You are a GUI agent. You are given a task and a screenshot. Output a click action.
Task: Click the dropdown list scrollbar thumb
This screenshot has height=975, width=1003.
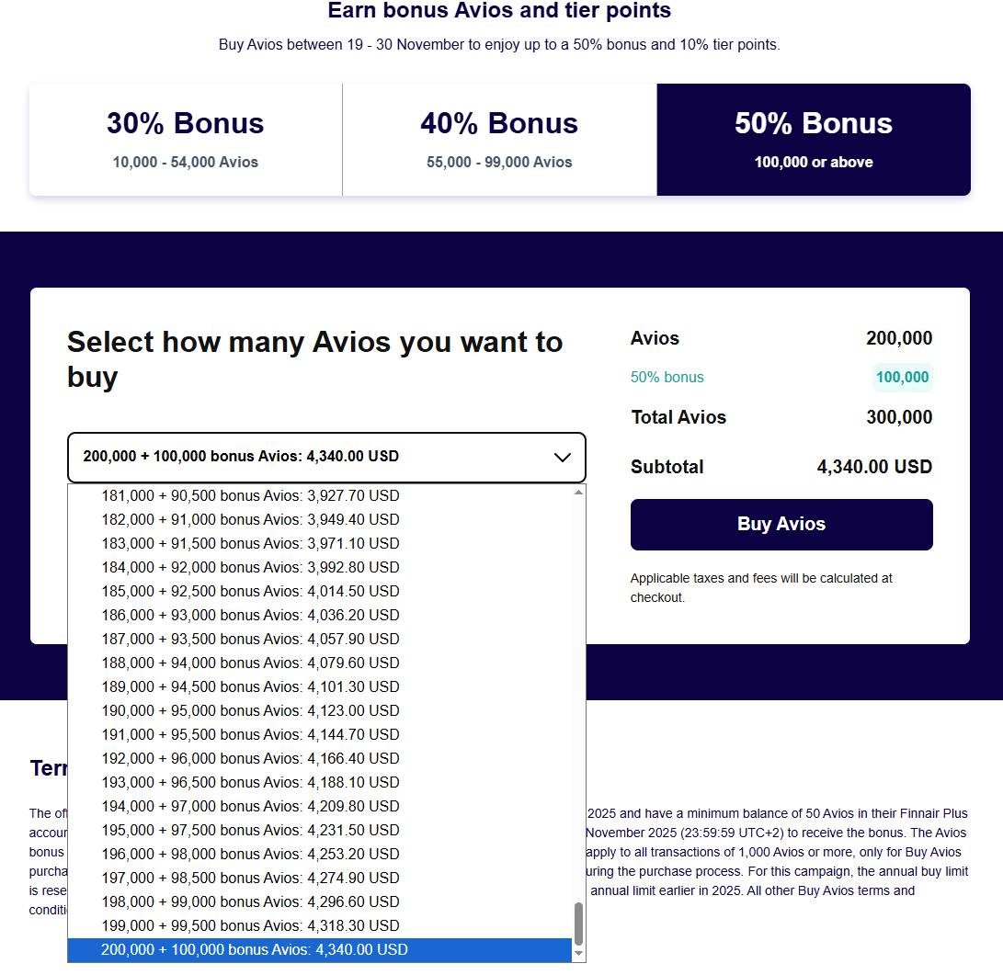coord(578,924)
